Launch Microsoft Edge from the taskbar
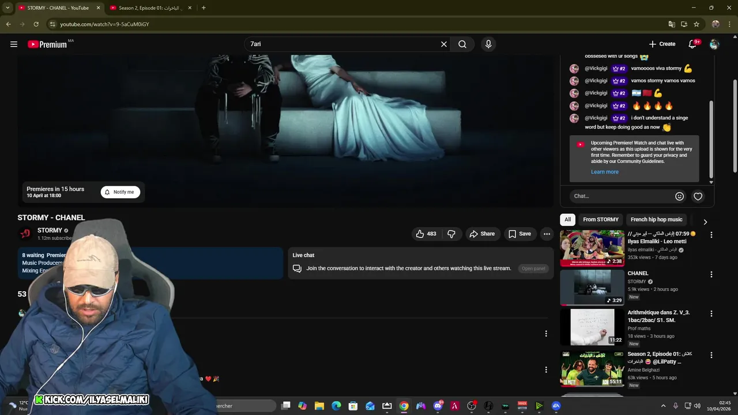 click(x=336, y=406)
